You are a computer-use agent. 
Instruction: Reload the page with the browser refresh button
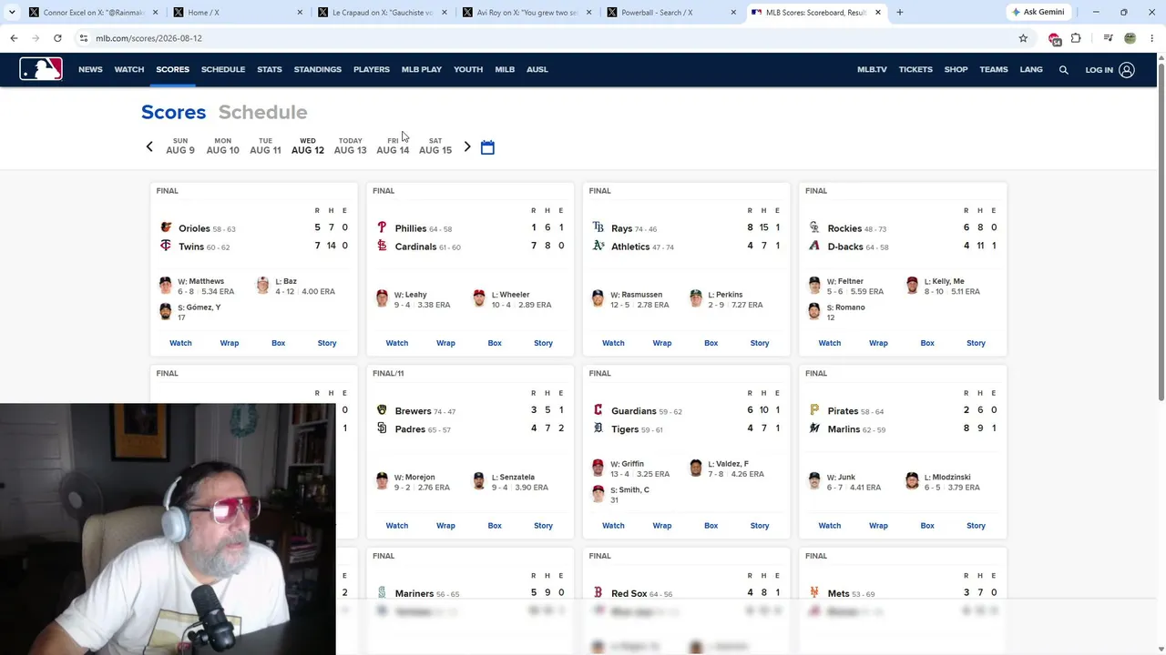pyautogui.click(x=57, y=38)
